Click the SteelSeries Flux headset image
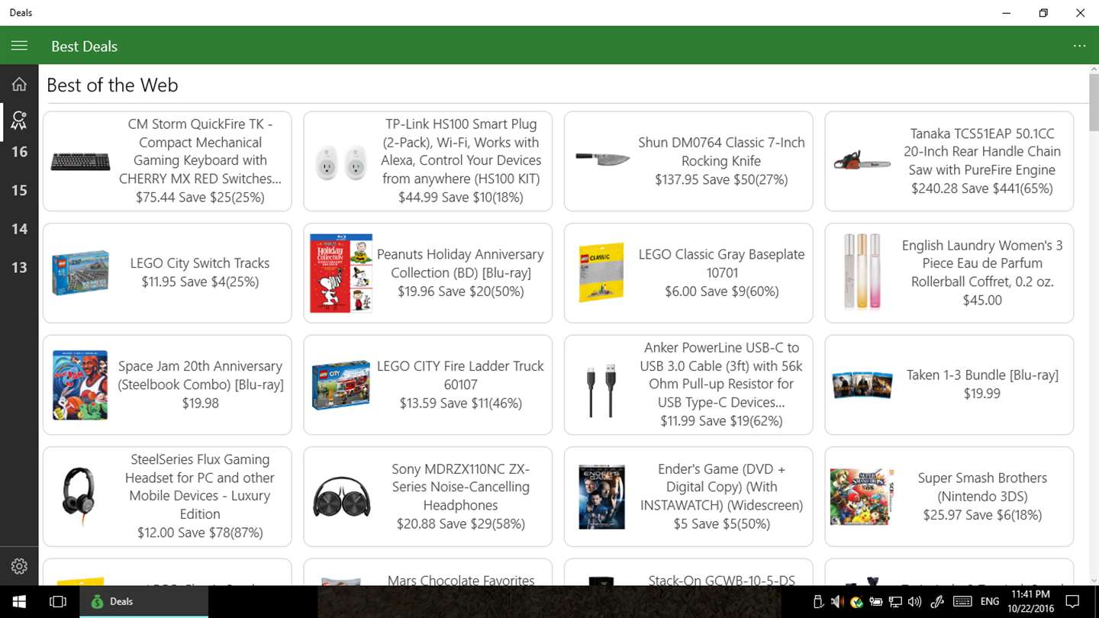1099x618 pixels. tap(79, 497)
